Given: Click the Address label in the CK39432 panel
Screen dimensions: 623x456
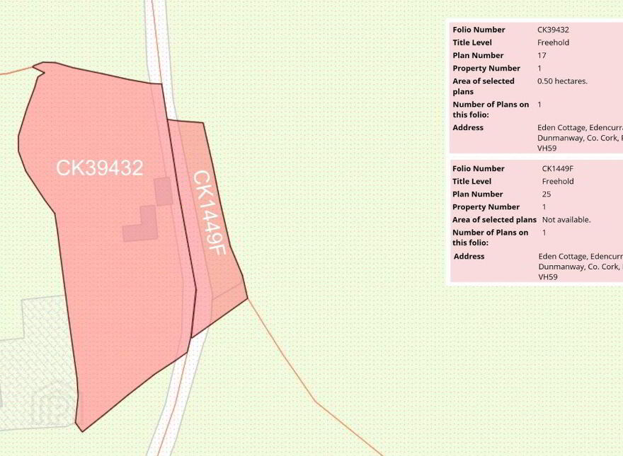Looking at the screenshot, I should [468, 128].
